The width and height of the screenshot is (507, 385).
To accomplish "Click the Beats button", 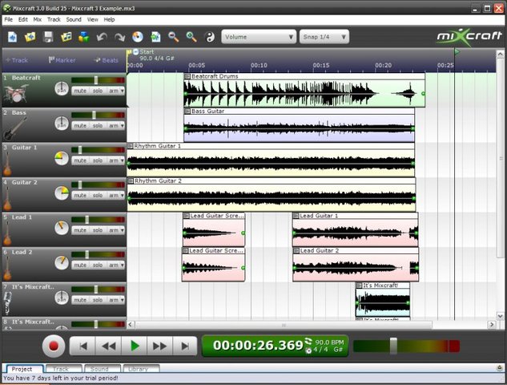I will pos(106,60).
